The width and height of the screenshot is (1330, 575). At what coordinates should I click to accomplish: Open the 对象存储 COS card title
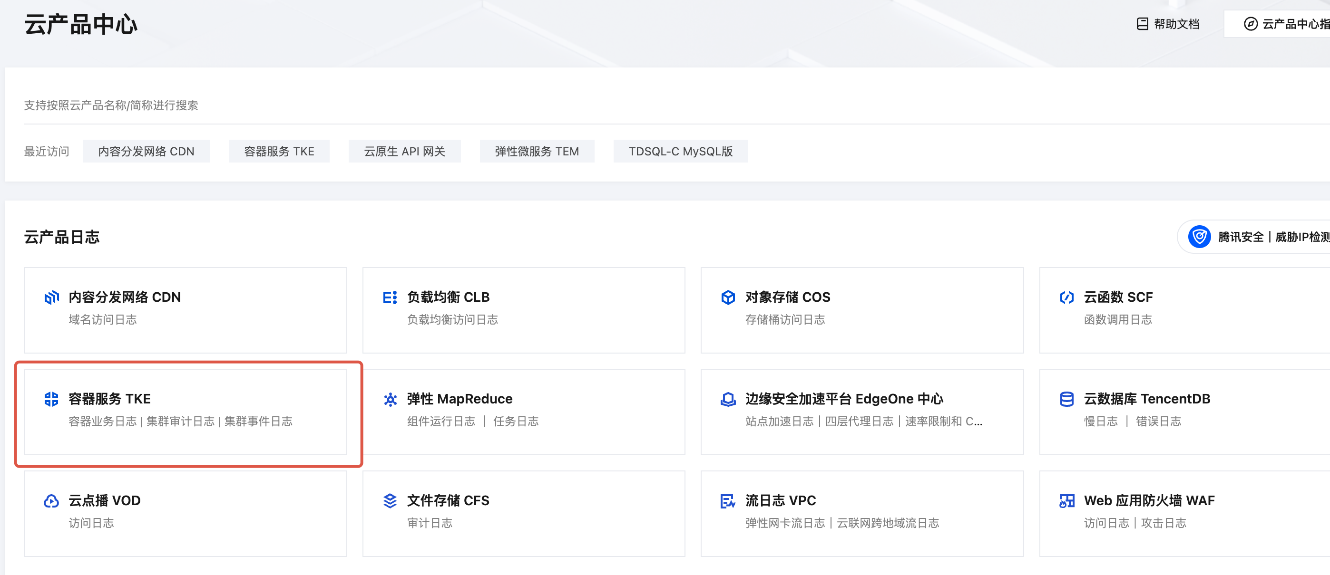(x=788, y=297)
